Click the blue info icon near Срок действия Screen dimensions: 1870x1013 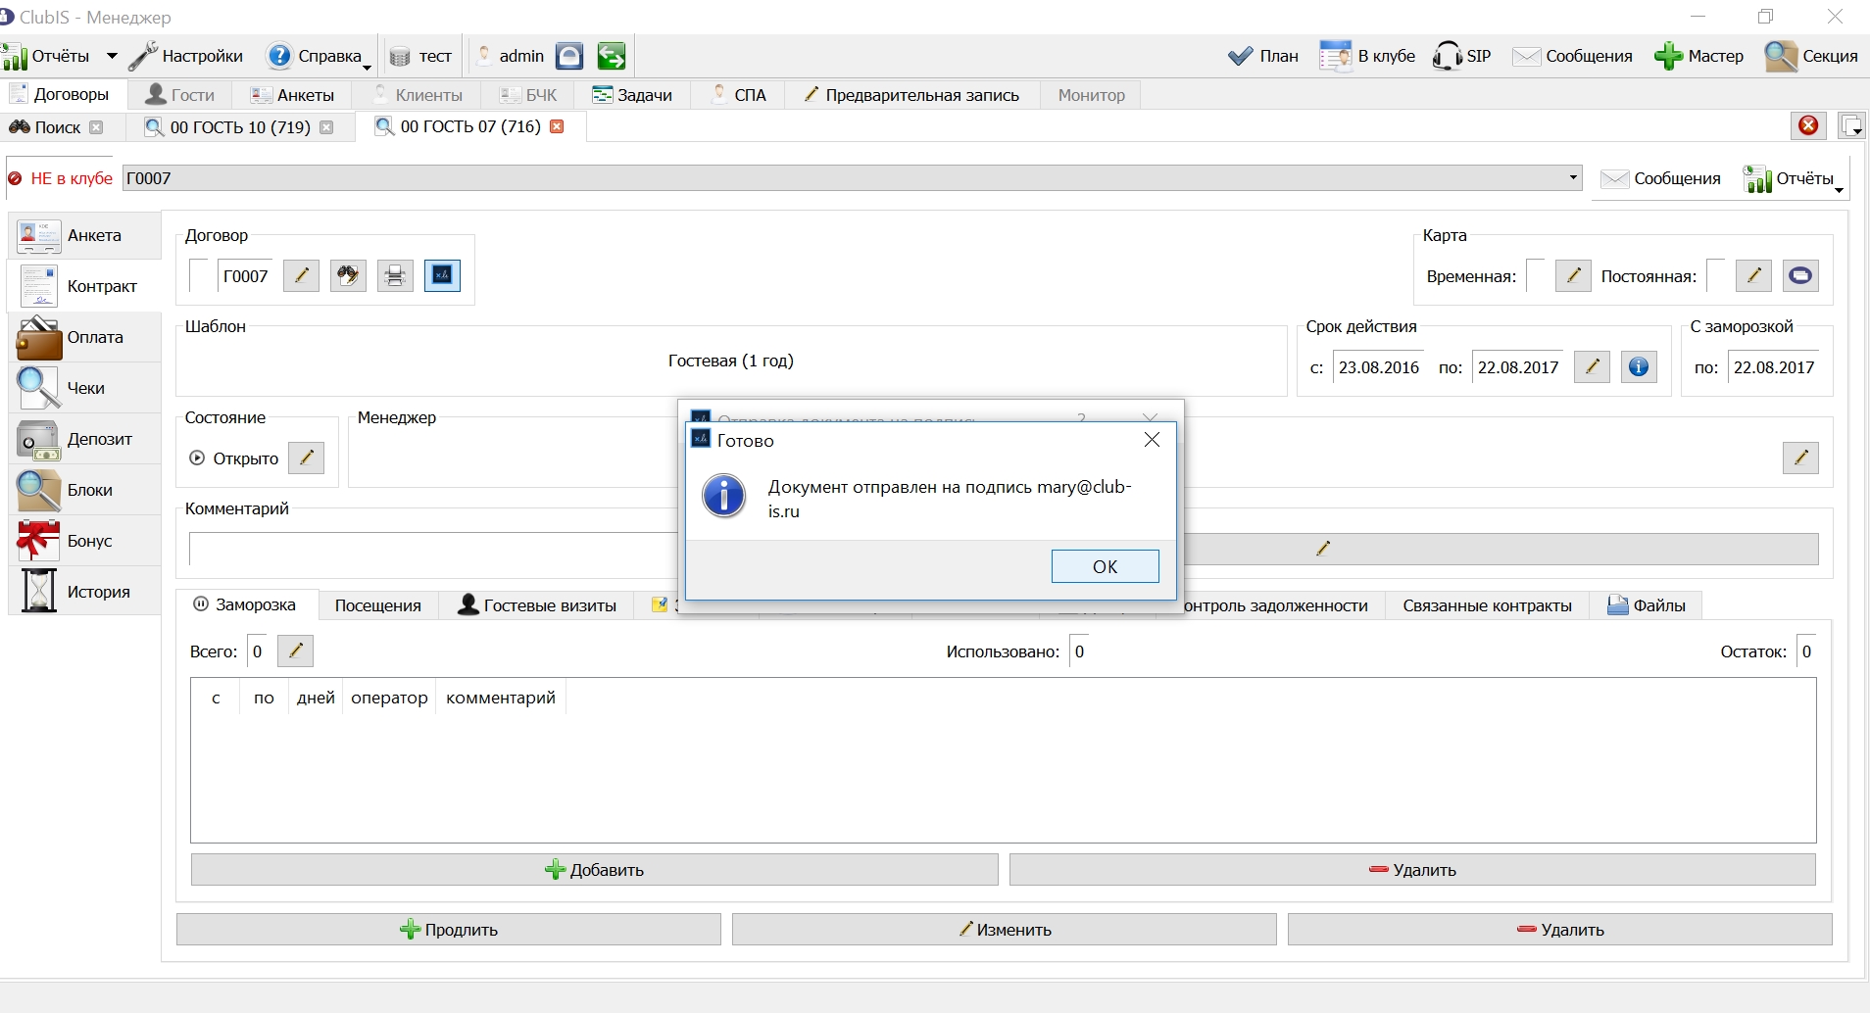tap(1639, 367)
